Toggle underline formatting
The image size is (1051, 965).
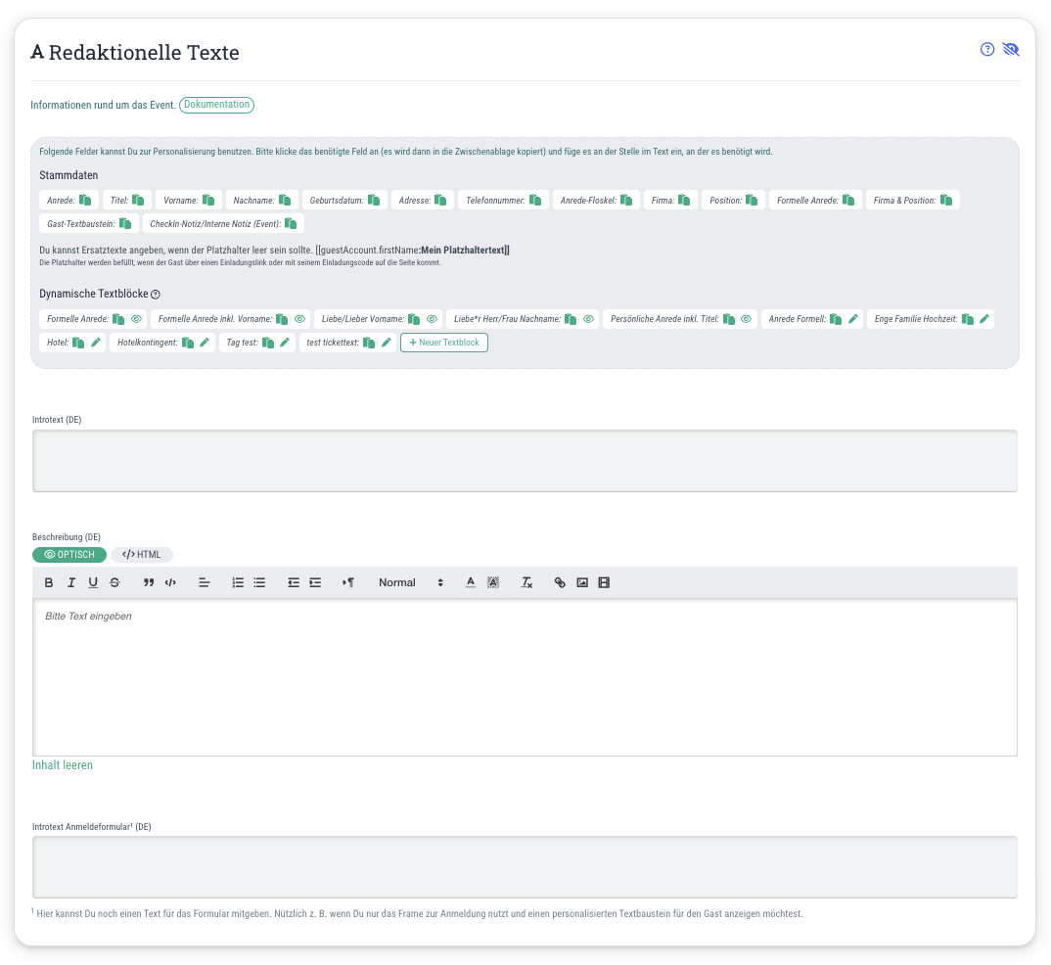click(x=93, y=582)
